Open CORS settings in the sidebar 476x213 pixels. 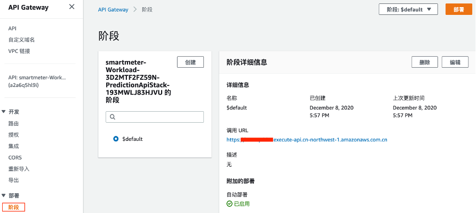15,157
